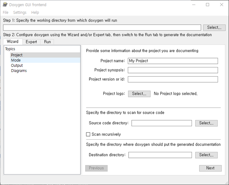Click the Step 1 instruction text
The height and width of the screenshot is (185, 229).
pos(60,20)
